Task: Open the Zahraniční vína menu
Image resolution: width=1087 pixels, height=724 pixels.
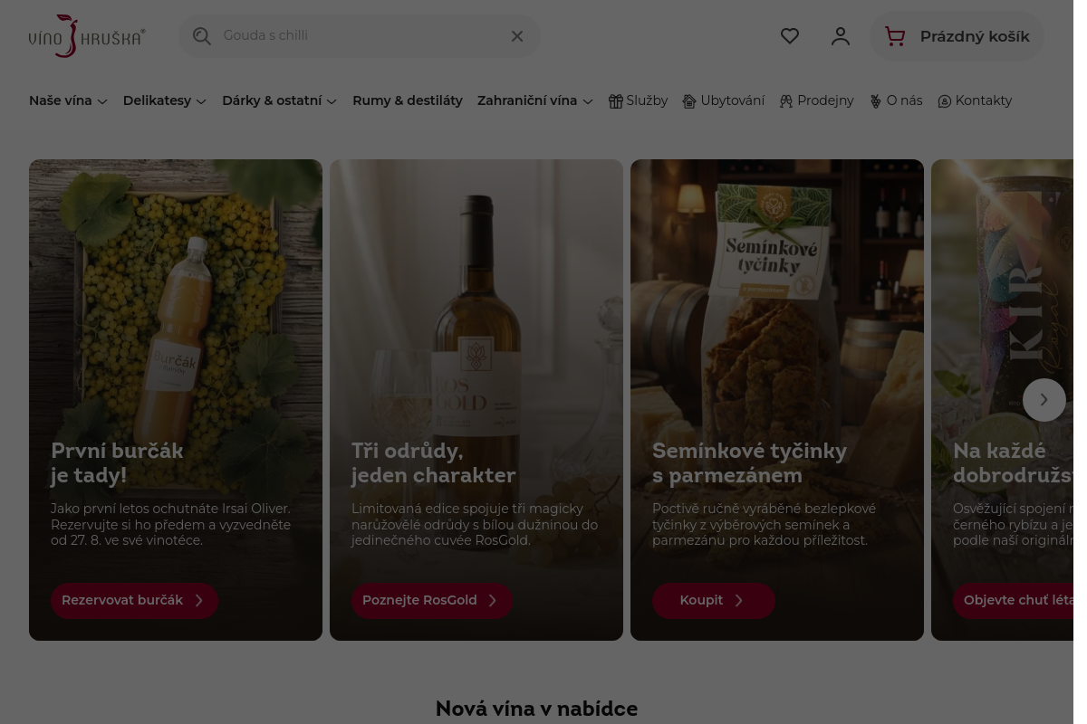Action: [535, 101]
